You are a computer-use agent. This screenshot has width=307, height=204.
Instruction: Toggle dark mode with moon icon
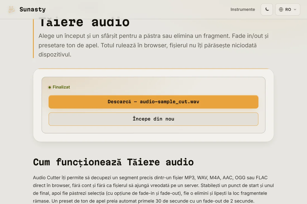click(x=267, y=9)
